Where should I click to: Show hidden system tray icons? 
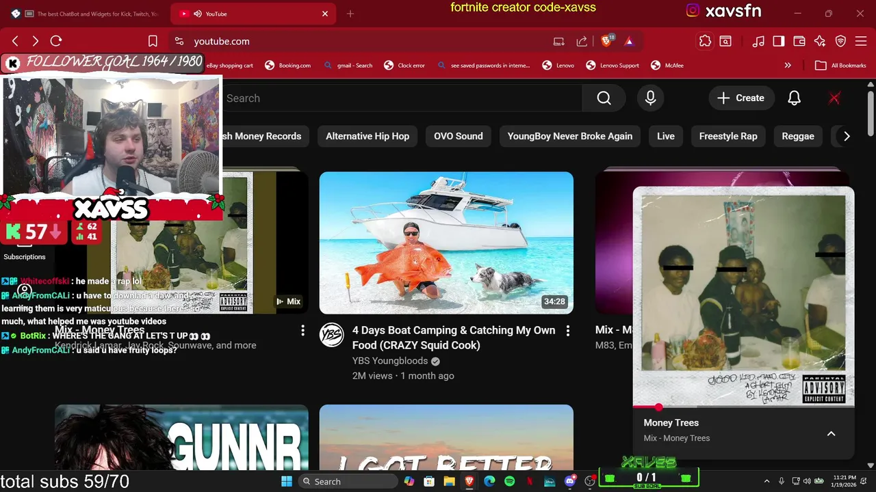(766, 481)
